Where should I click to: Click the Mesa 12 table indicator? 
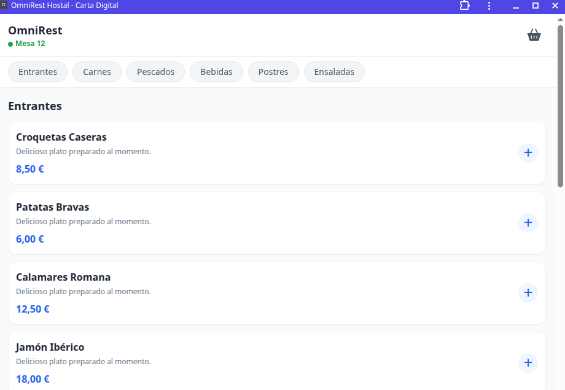pyautogui.click(x=29, y=44)
